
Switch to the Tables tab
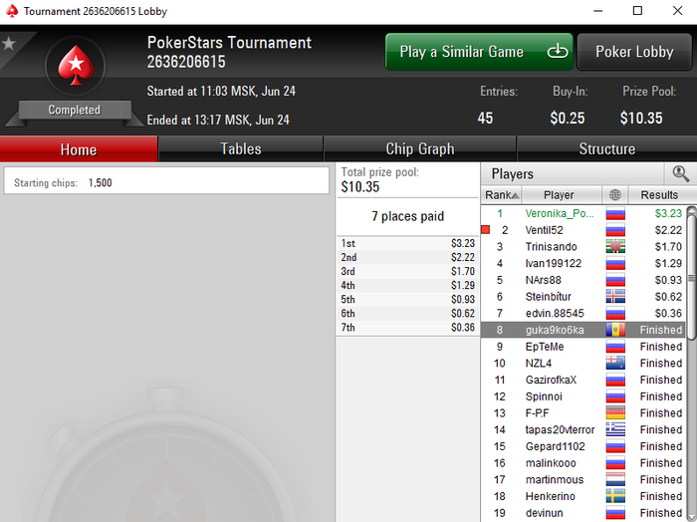[x=241, y=149]
